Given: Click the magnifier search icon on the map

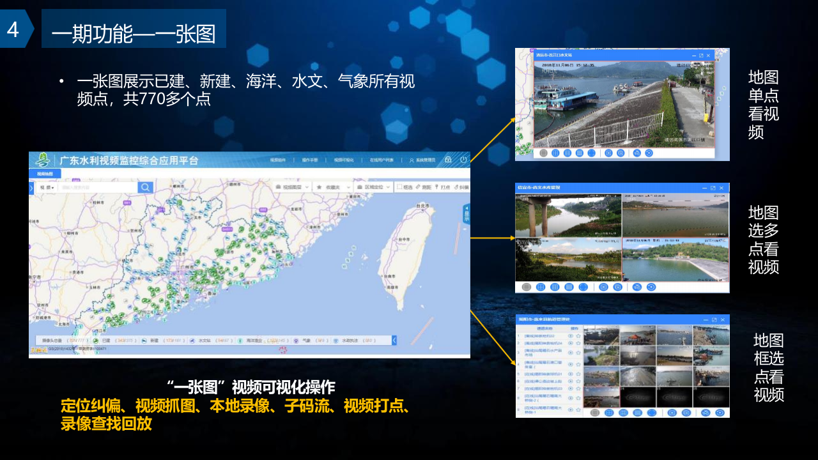Looking at the screenshot, I should 146,186.
